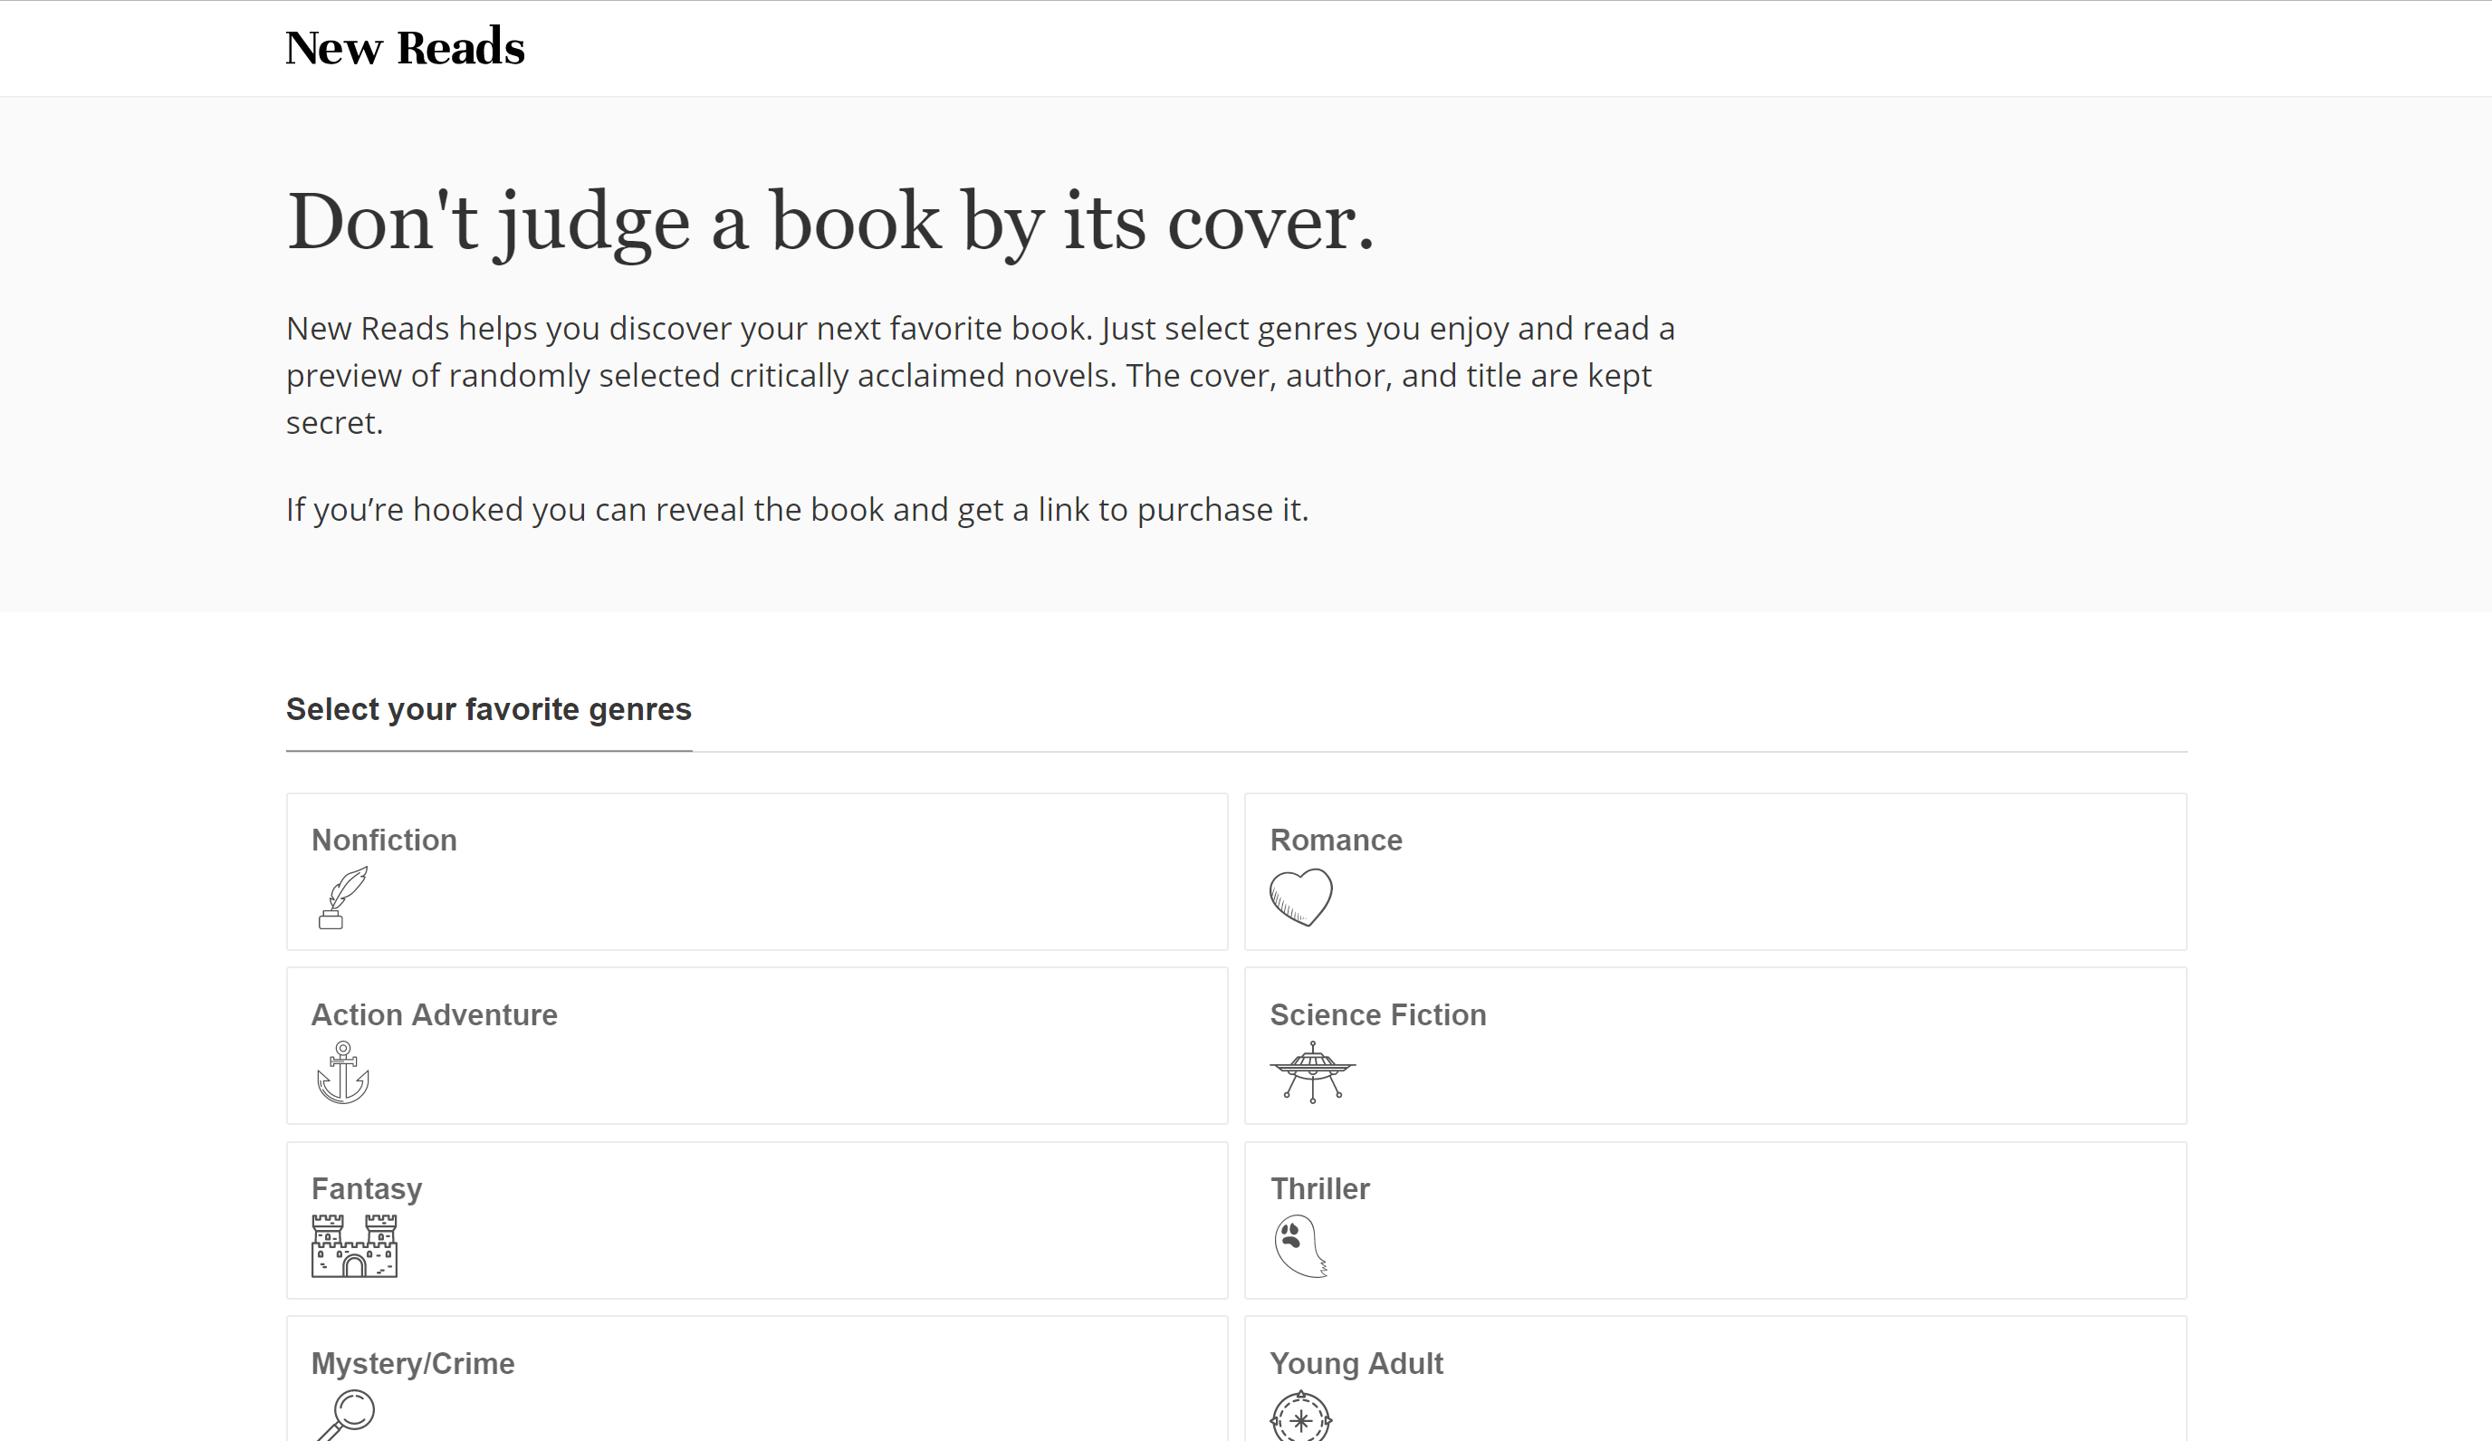Click the 'Select your favorite genres' tab heading
2492x1441 pixels.
tap(488, 709)
